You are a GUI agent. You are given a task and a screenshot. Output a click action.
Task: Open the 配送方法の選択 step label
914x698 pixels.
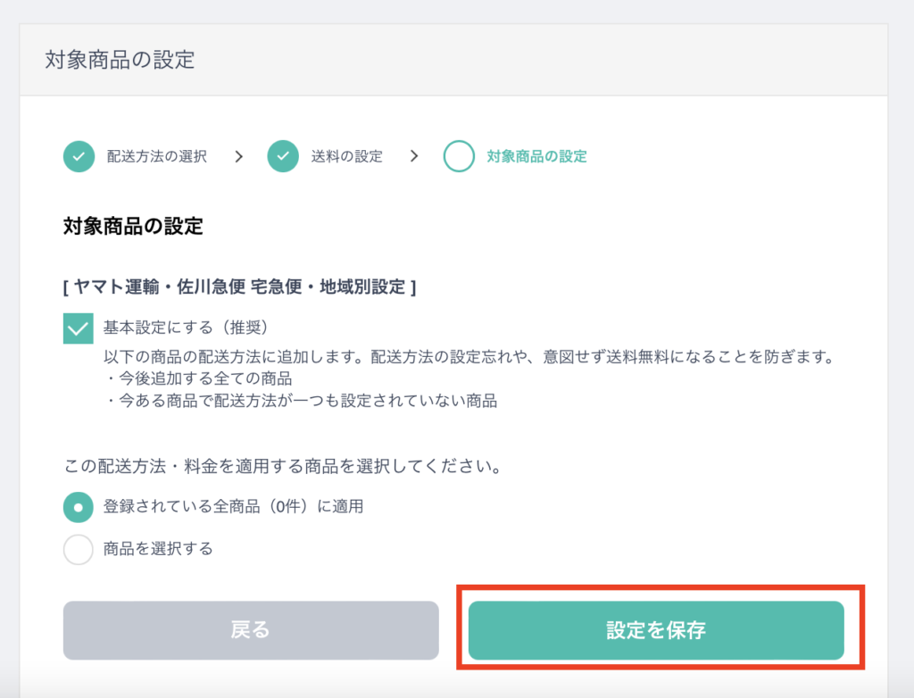coord(157,156)
